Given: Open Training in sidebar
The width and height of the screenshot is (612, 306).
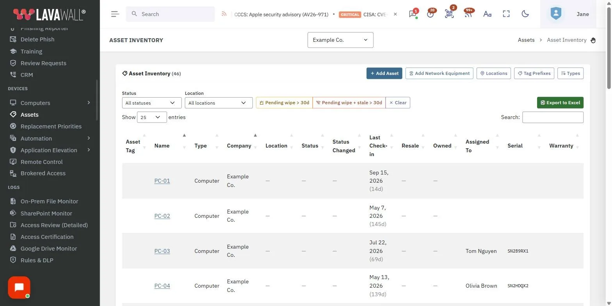Looking at the screenshot, I should point(31,52).
